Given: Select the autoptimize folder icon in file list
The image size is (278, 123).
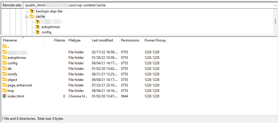Looking at the screenshot, I should pyautogui.click(x=4, y=58).
